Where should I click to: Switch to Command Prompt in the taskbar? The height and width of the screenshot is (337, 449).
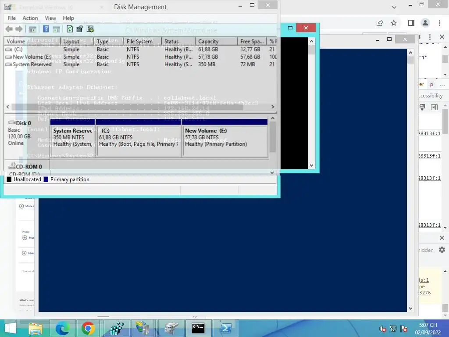[x=198, y=328]
